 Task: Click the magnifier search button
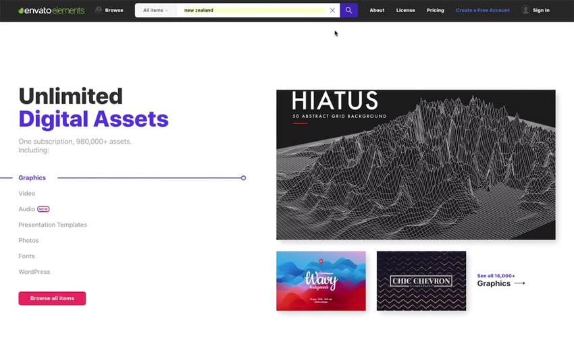pos(349,10)
